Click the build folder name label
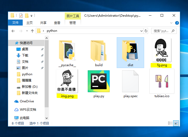 click(99, 65)
